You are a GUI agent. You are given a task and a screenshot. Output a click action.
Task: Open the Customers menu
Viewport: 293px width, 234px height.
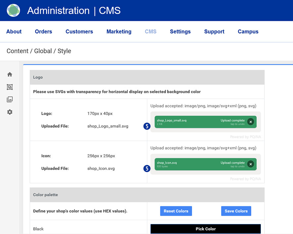click(x=79, y=32)
